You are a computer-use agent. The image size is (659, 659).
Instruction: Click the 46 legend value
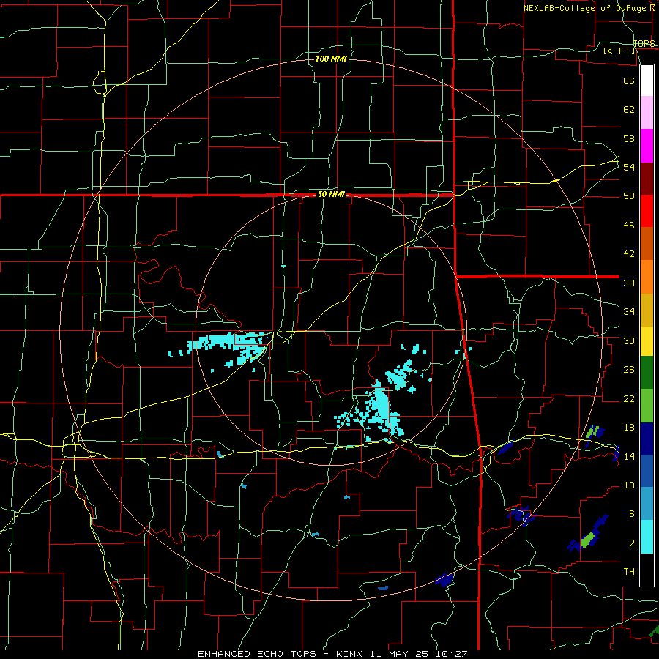point(629,226)
